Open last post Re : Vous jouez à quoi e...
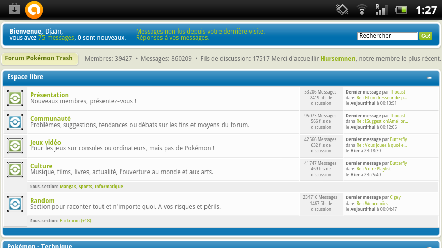 pyautogui.click(x=381, y=145)
